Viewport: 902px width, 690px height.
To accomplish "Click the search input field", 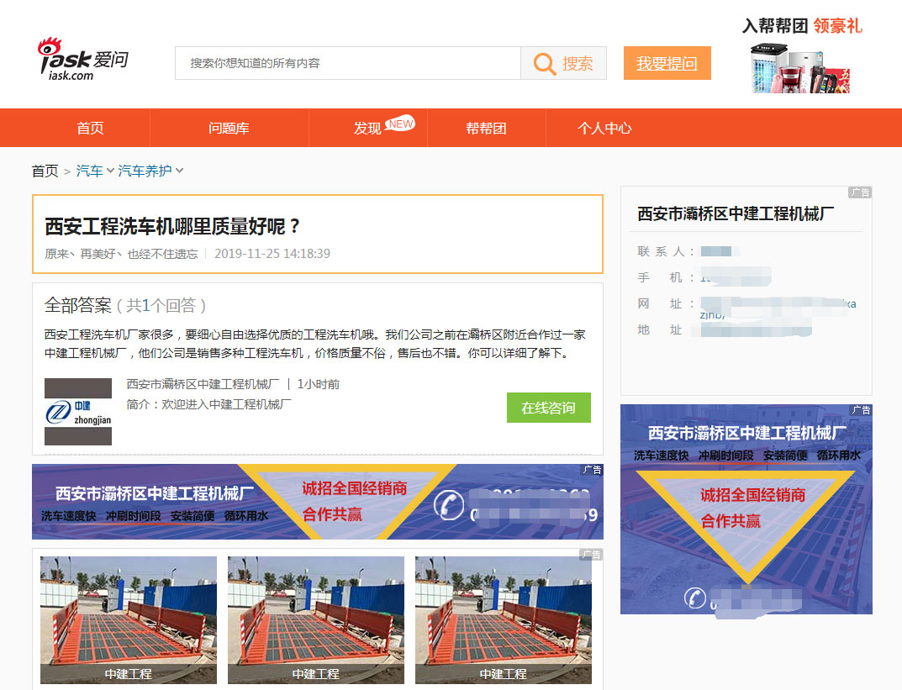I will click(x=348, y=63).
